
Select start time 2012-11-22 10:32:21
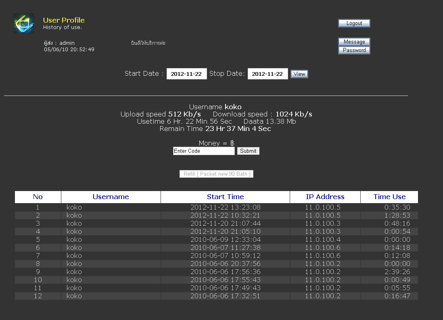(225, 215)
